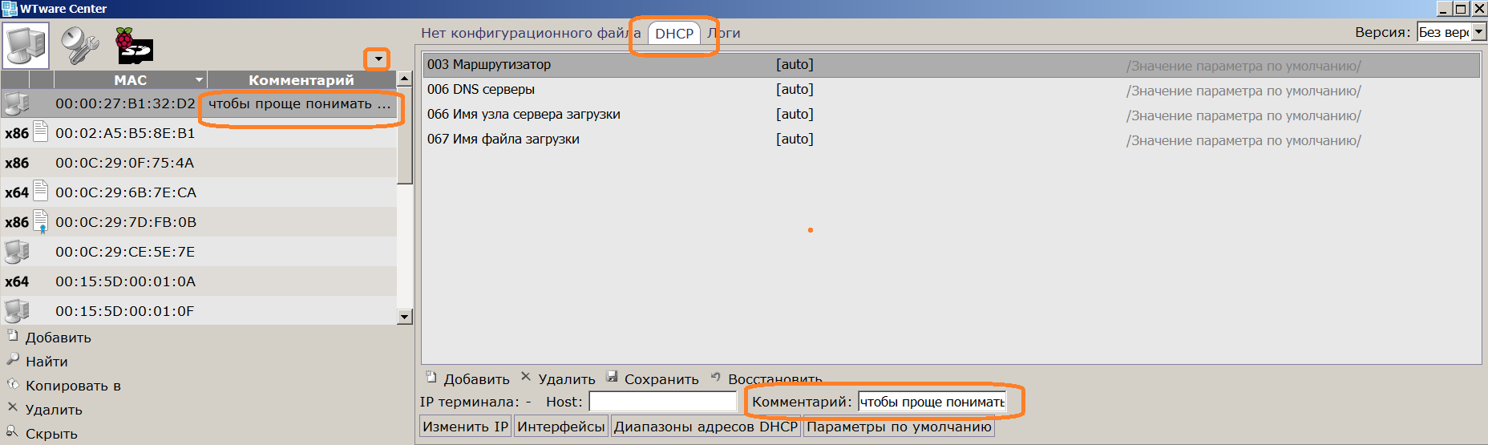Viewport: 1488px width, 445px height.
Task: Click the magnifier icon next to Найти
Action: pos(13,359)
